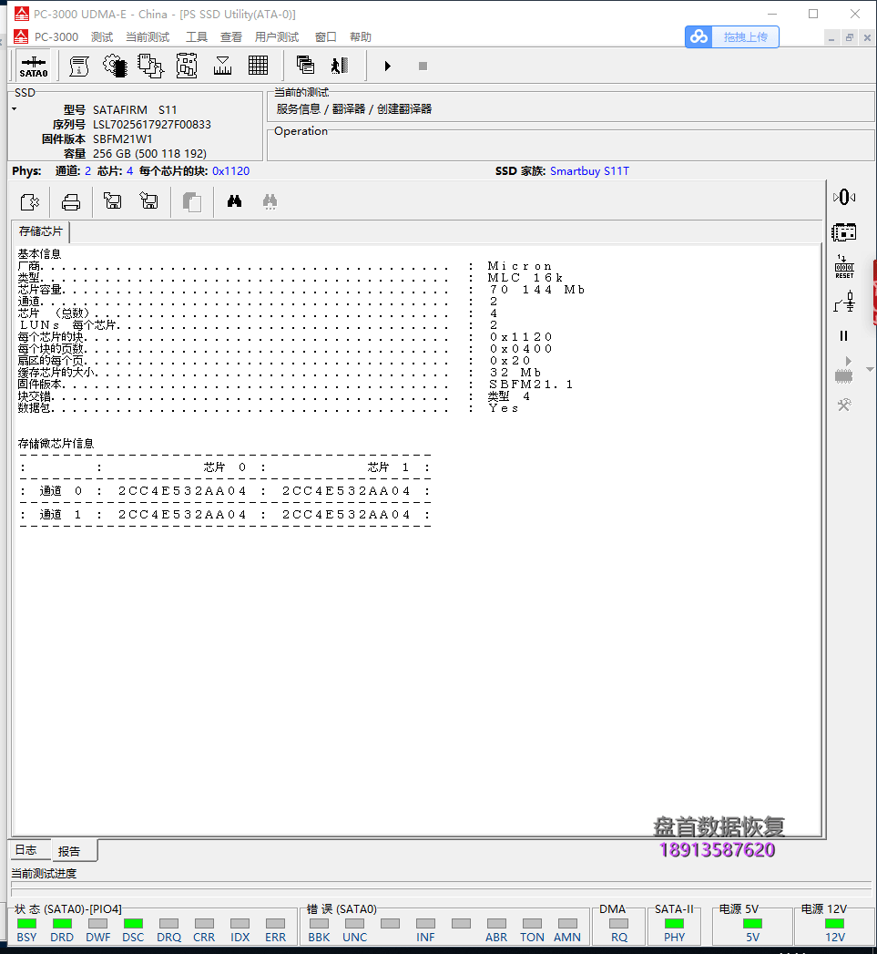Open the 工具 menu

coord(197,37)
